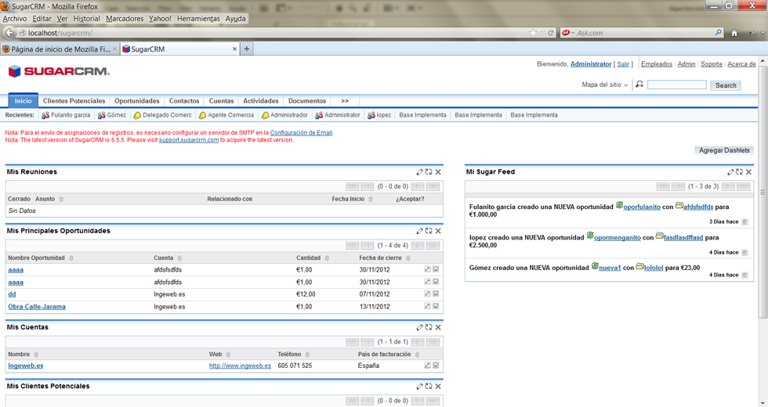Open Mapa del sitio dropdown
Viewport: 768px width, 407px height.
605,85
